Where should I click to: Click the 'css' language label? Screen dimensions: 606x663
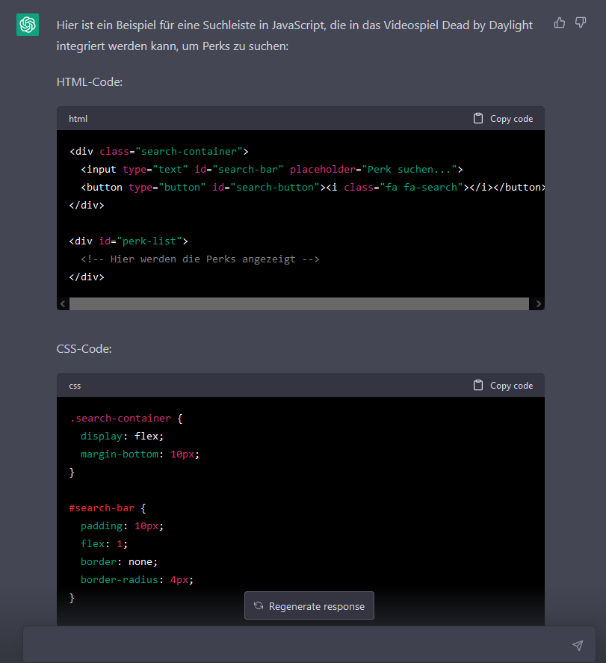[x=75, y=386]
